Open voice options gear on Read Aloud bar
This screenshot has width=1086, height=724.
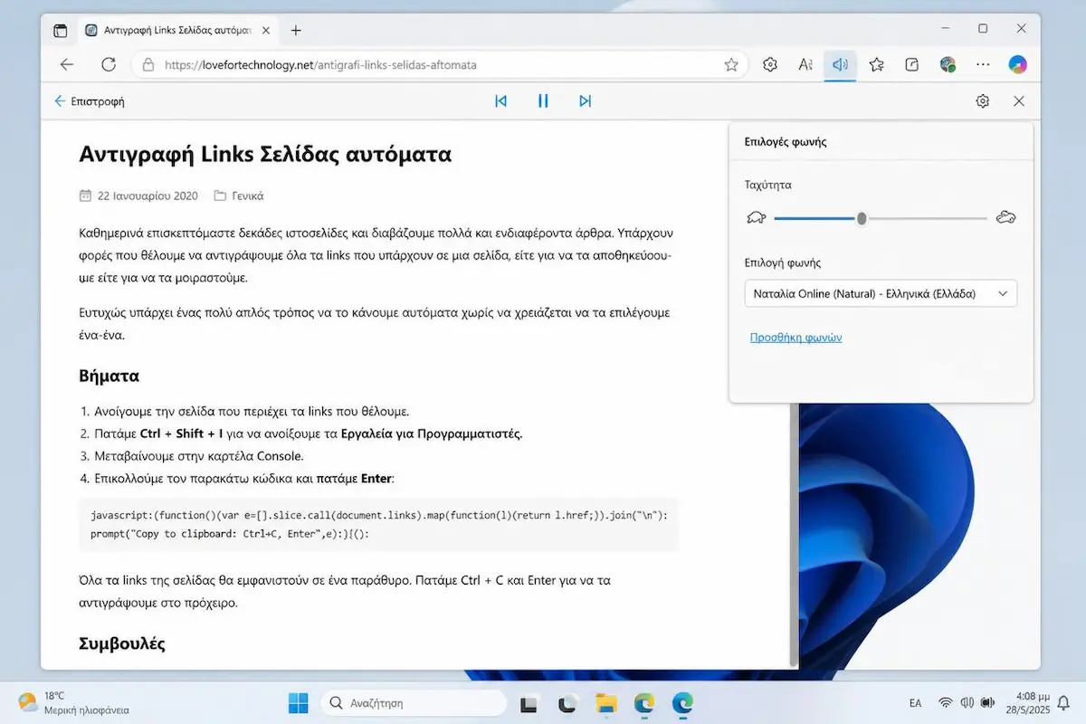(x=983, y=101)
